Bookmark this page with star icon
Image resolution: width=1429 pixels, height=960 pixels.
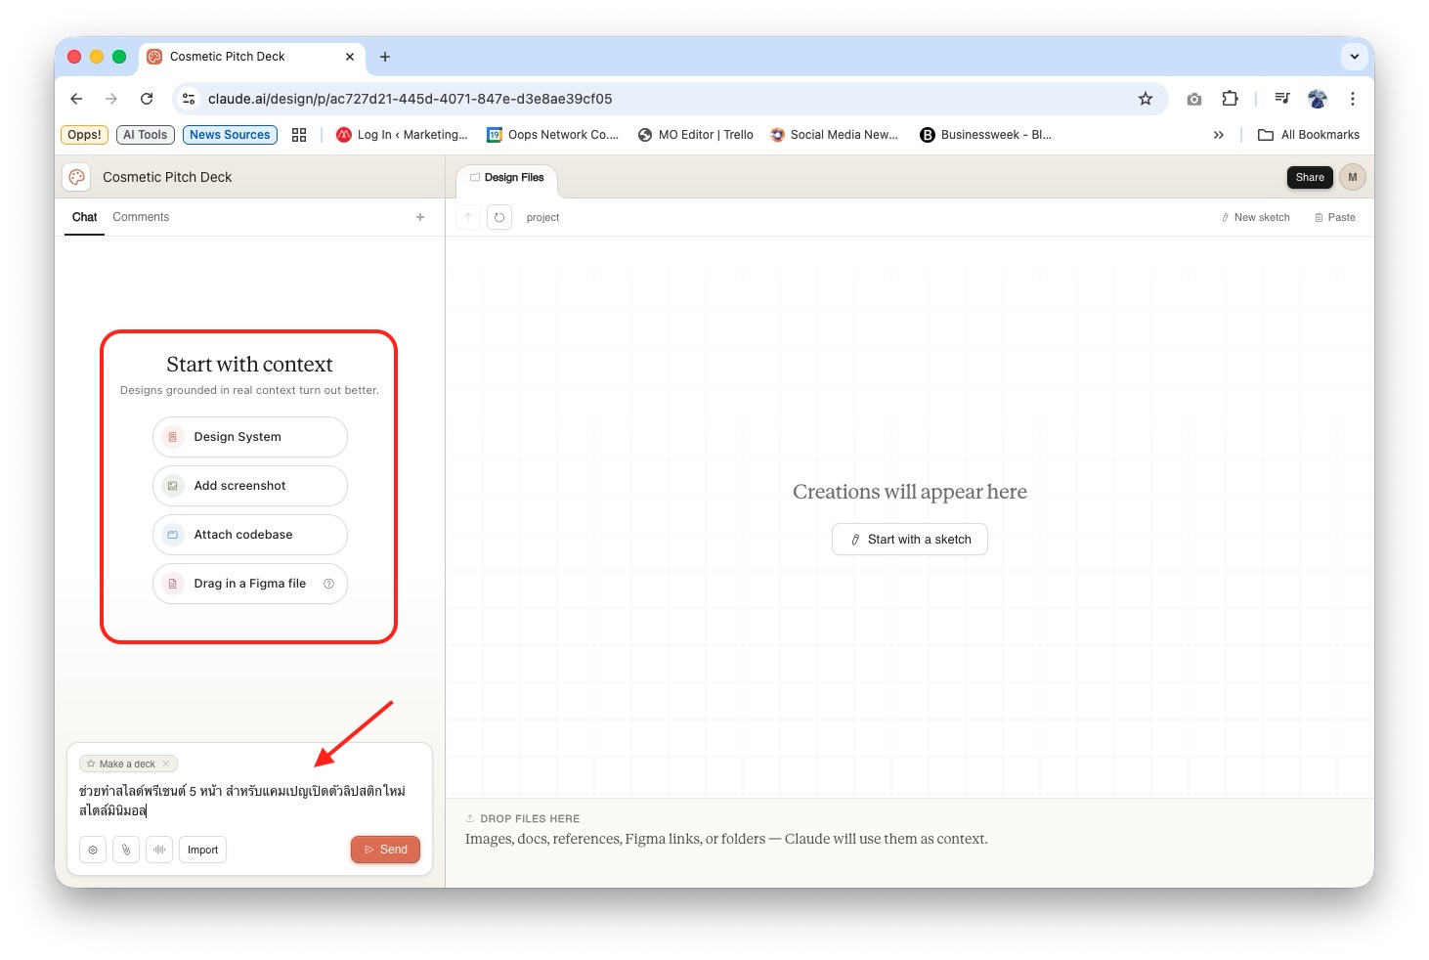(x=1146, y=99)
